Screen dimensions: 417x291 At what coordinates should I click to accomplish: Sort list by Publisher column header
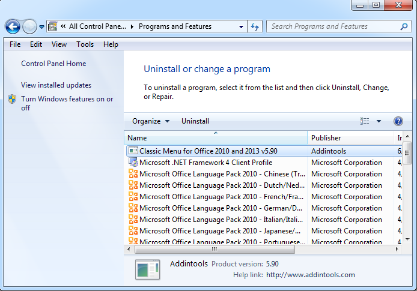pyautogui.click(x=350, y=138)
